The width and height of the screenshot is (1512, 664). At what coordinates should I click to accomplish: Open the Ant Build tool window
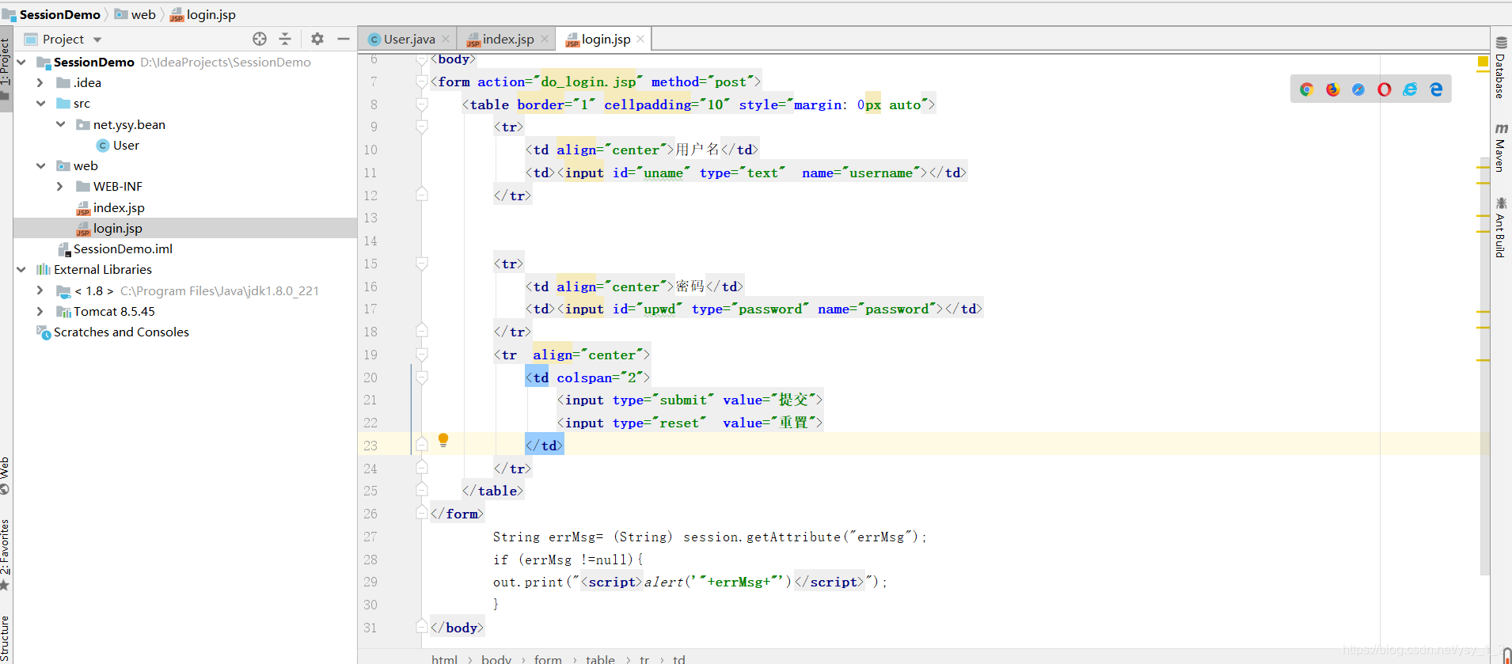pyautogui.click(x=1501, y=228)
